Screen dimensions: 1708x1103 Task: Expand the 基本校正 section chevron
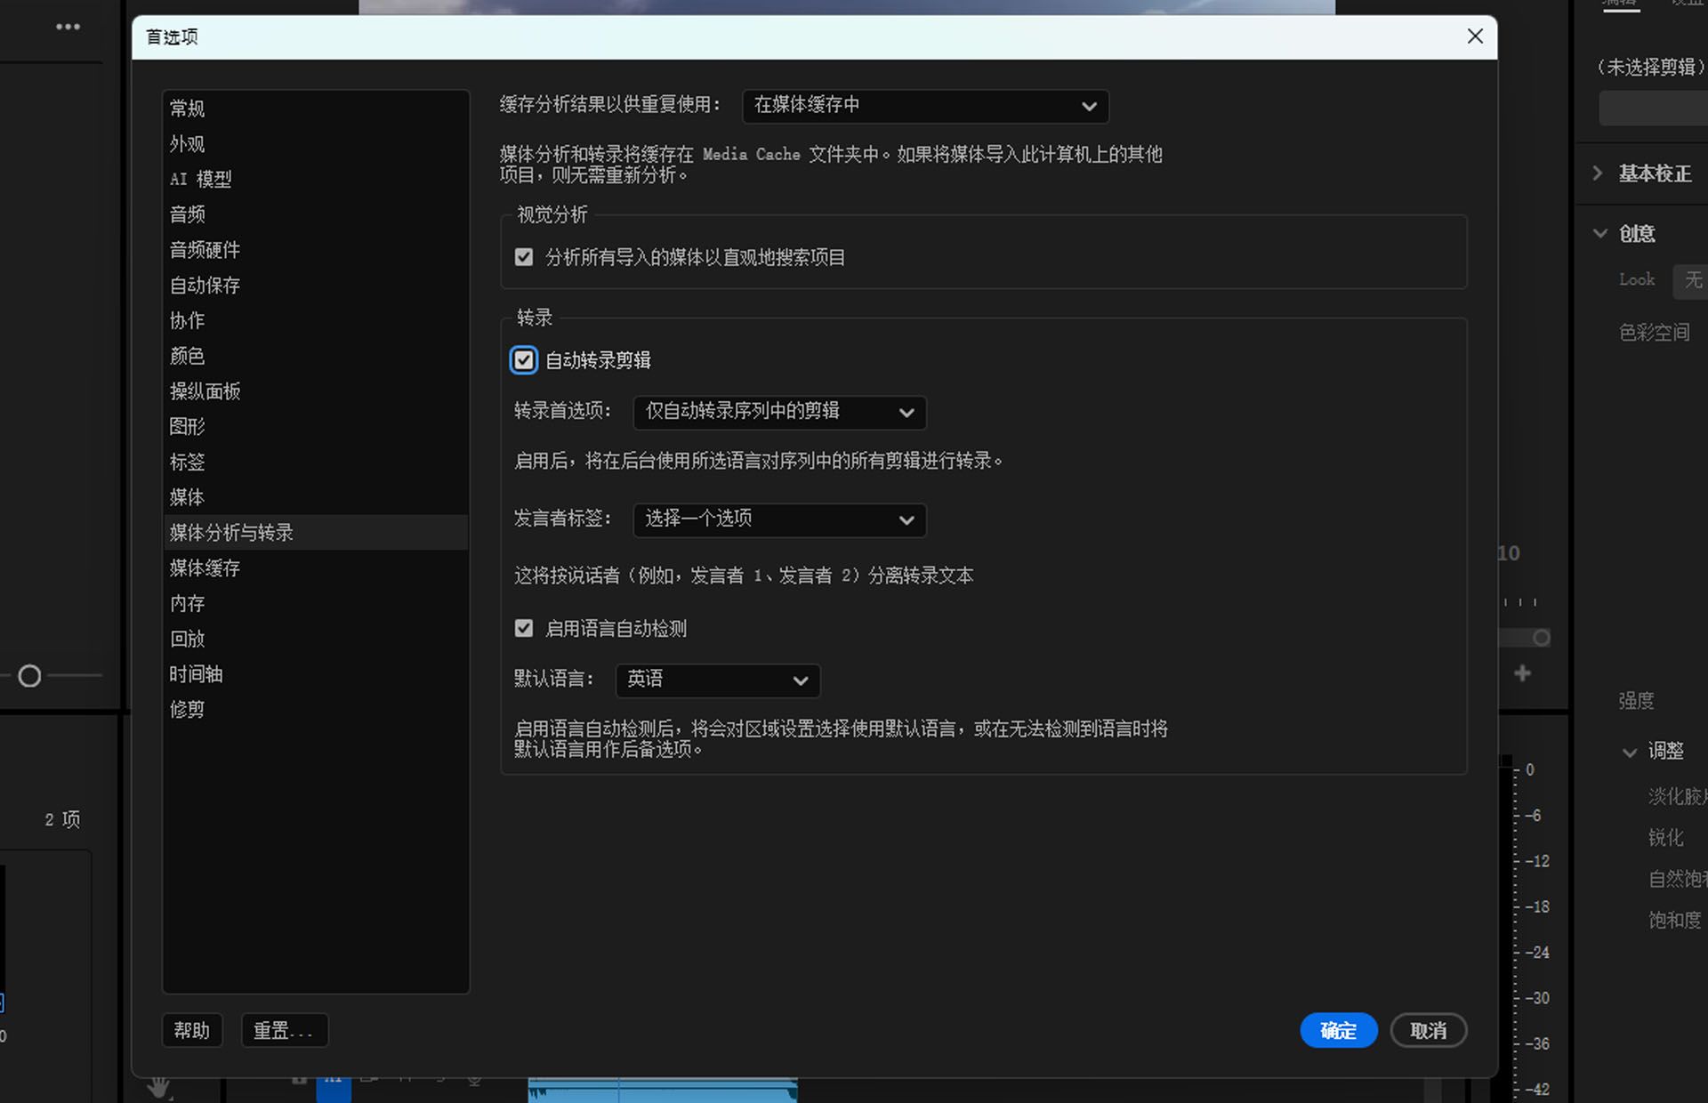(1598, 173)
